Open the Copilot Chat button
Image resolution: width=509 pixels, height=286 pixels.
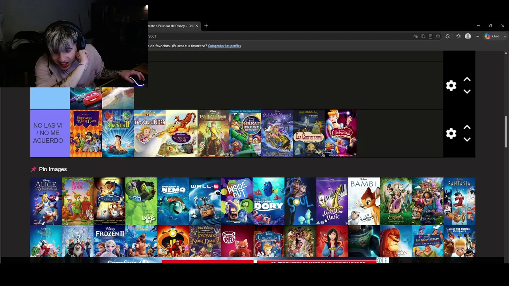pyautogui.click(x=492, y=36)
